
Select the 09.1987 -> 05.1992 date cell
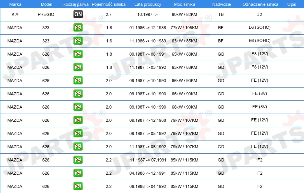click(x=148, y=133)
